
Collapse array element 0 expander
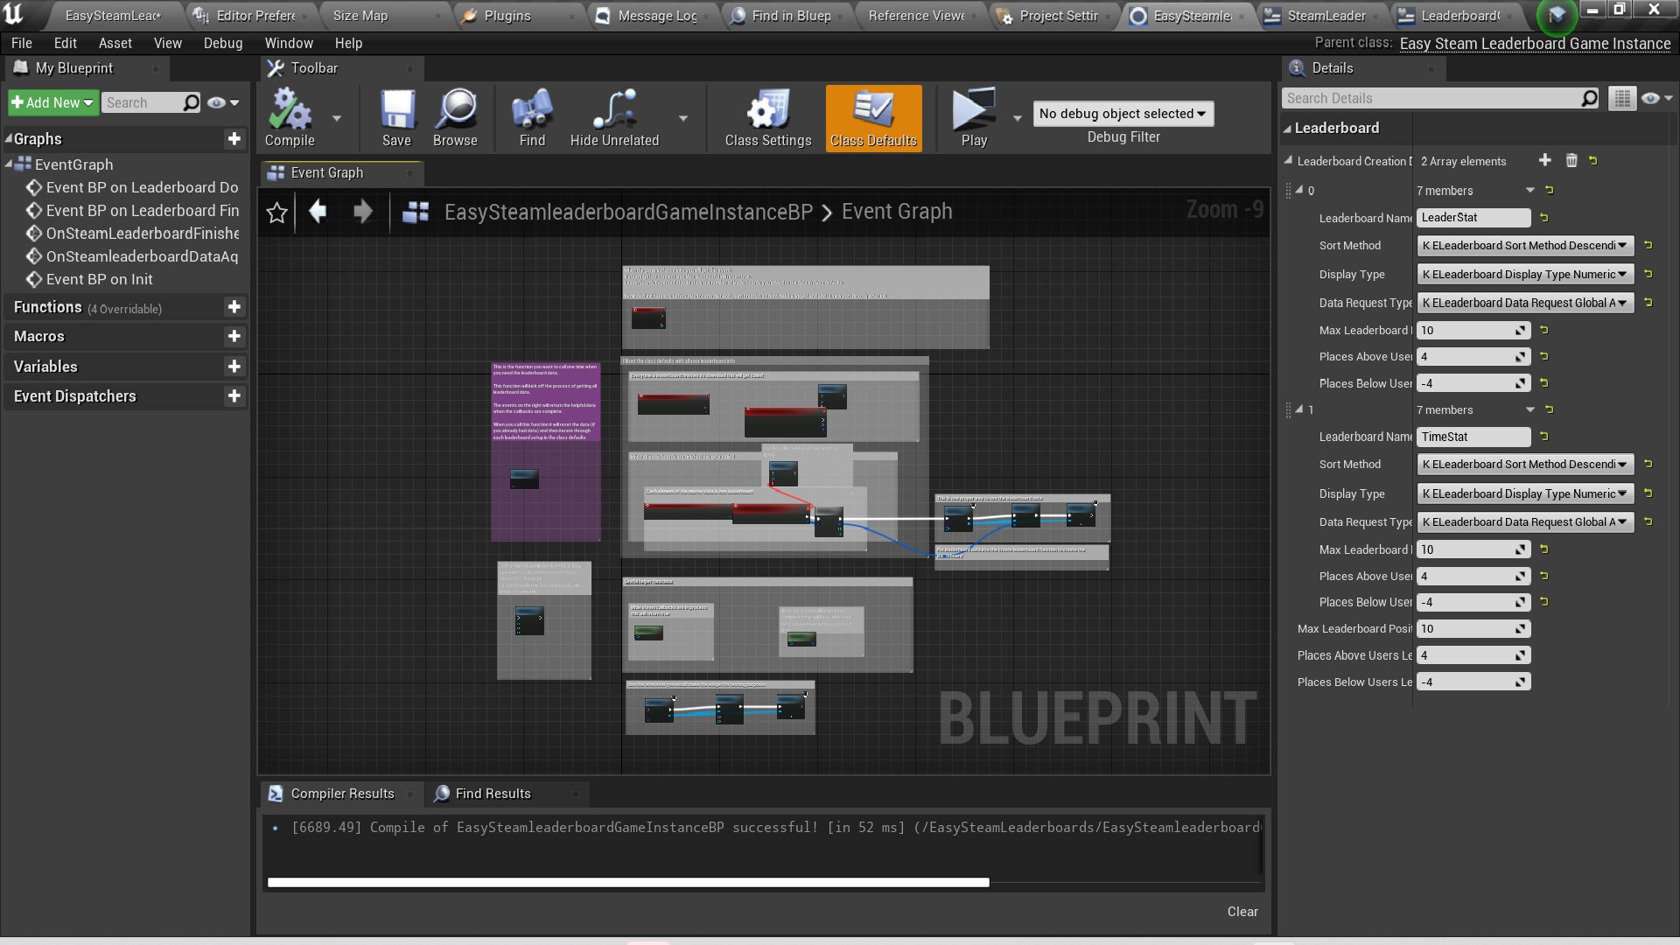tap(1299, 190)
